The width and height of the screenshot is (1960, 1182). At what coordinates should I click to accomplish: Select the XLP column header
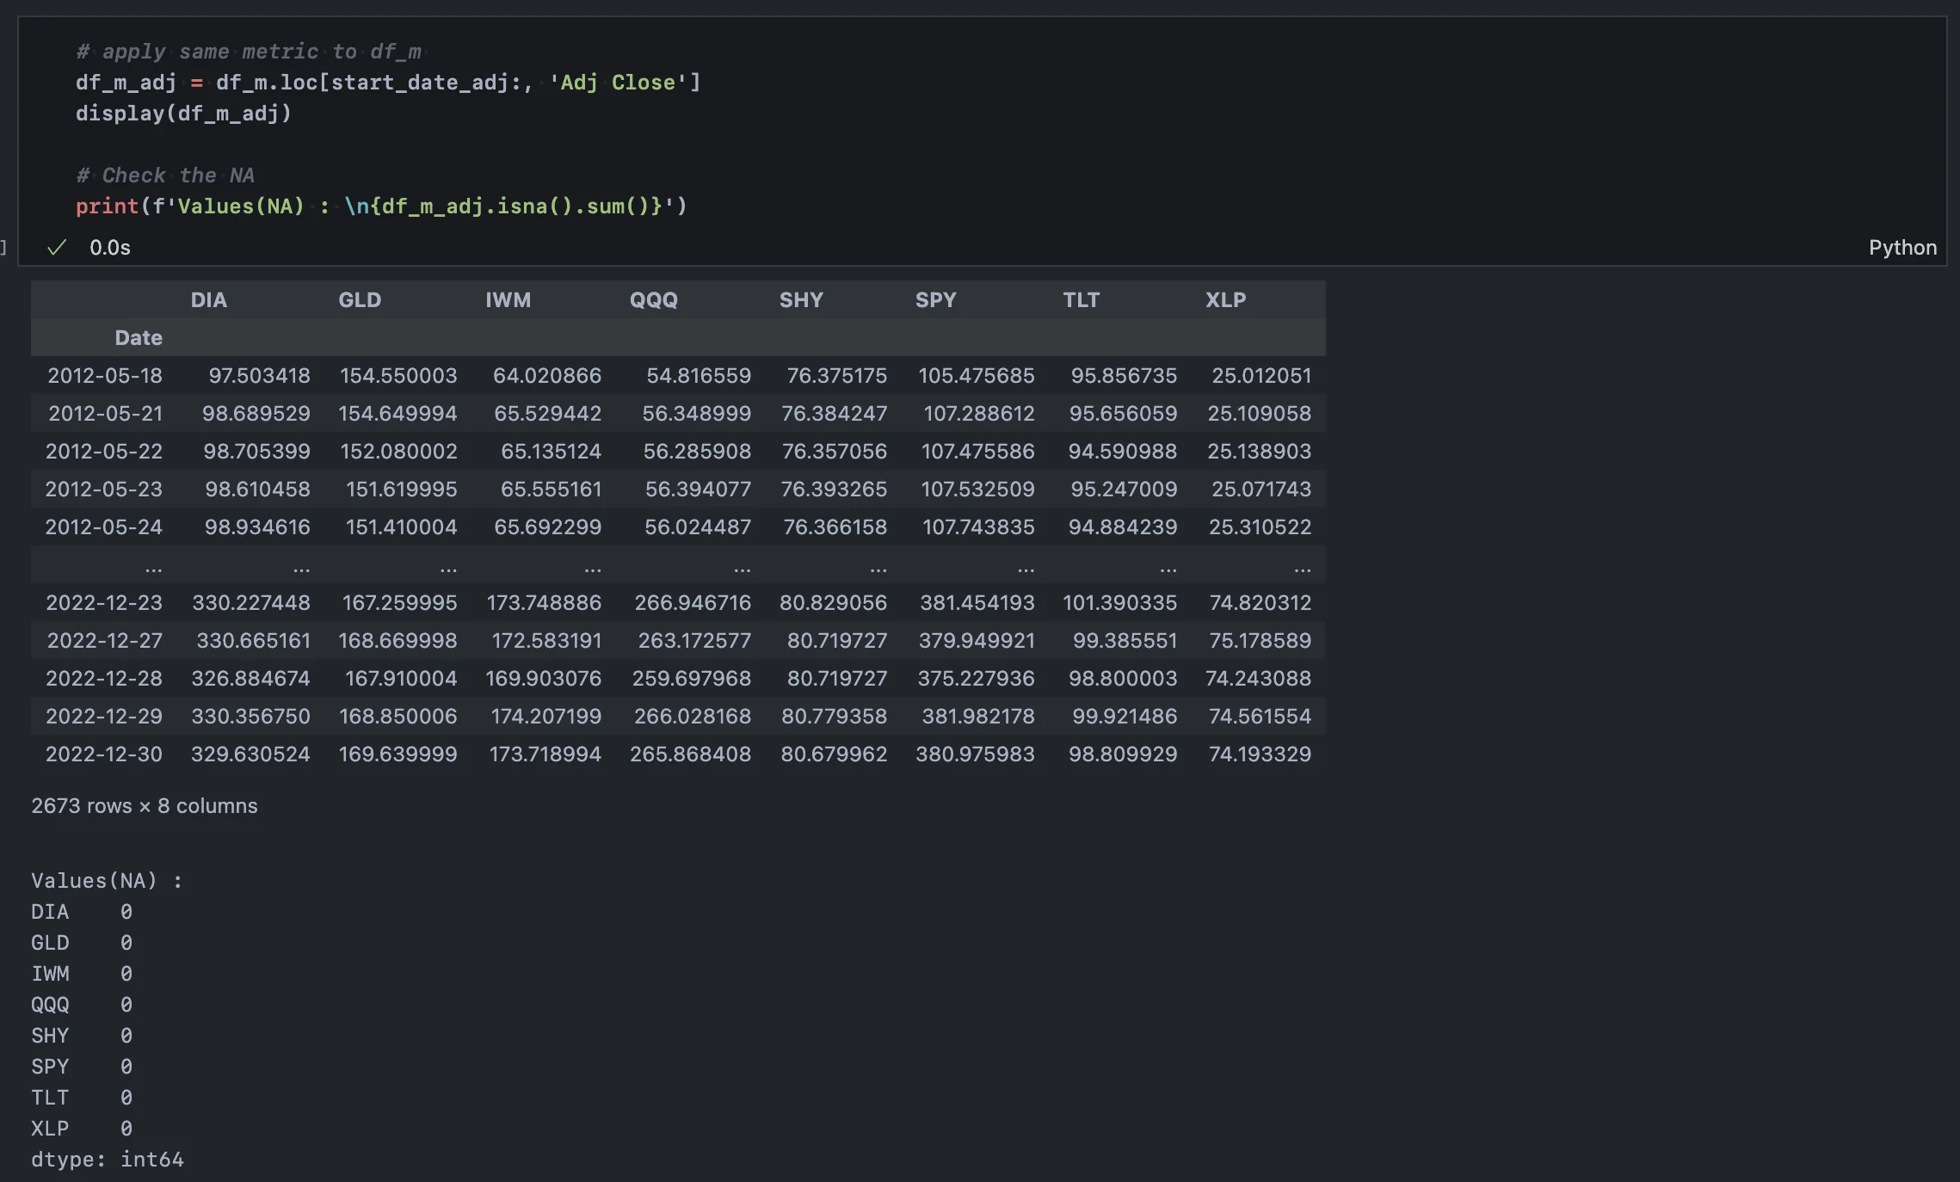click(1225, 300)
